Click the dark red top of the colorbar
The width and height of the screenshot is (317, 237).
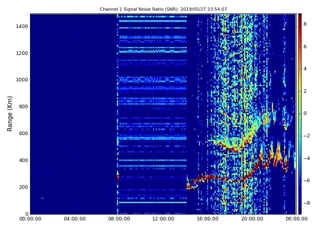coord(300,17)
